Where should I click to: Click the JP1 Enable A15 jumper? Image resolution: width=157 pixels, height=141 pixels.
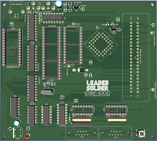[x=152, y=33]
